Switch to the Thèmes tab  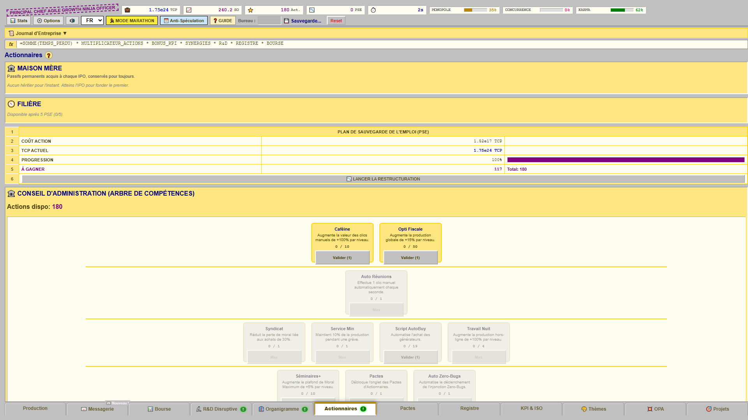[x=593, y=409]
